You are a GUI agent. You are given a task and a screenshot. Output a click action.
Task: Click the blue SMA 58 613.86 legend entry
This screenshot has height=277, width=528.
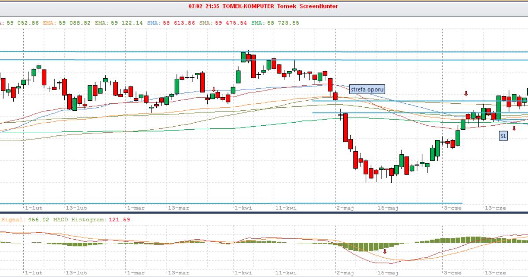click(172, 22)
